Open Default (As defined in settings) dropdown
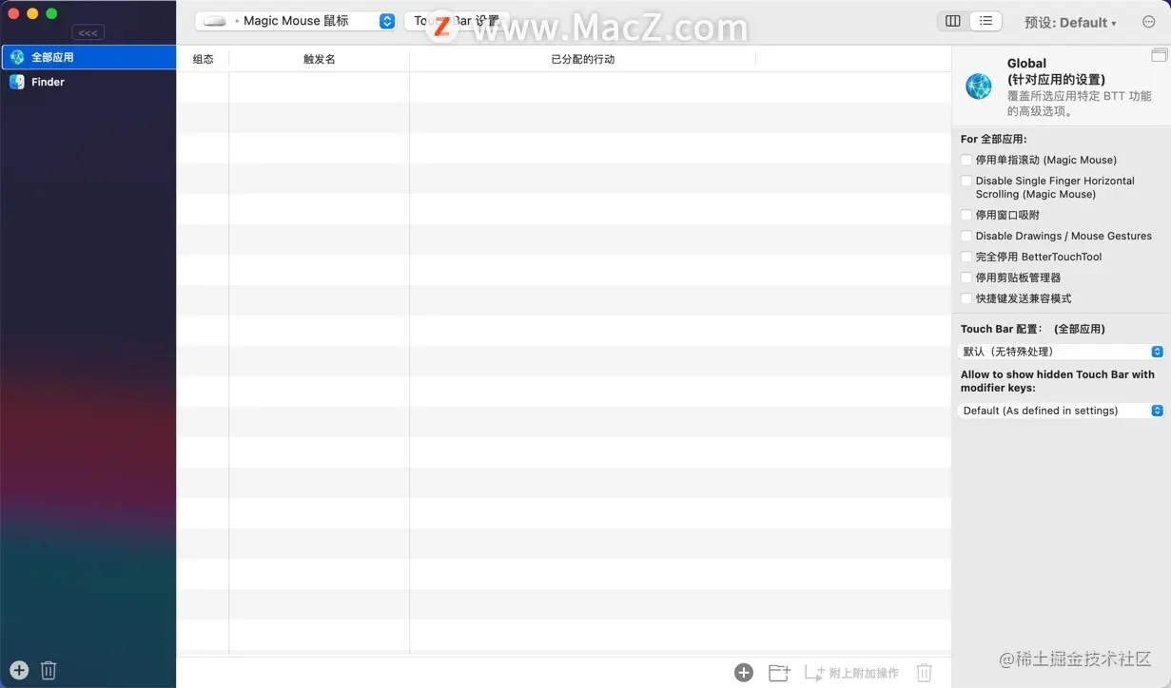1171x688 pixels. click(1062, 411)
